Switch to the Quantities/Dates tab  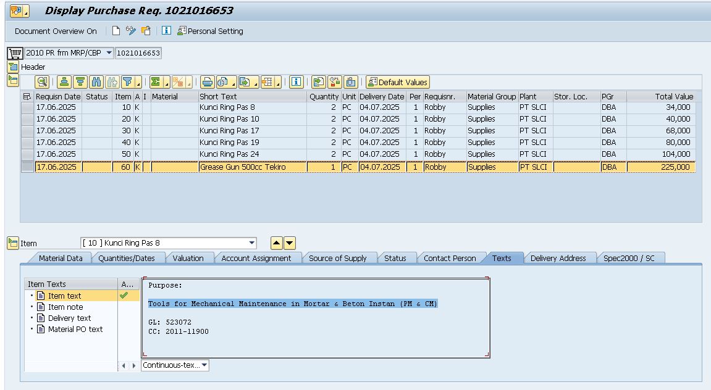click(127, 258)
